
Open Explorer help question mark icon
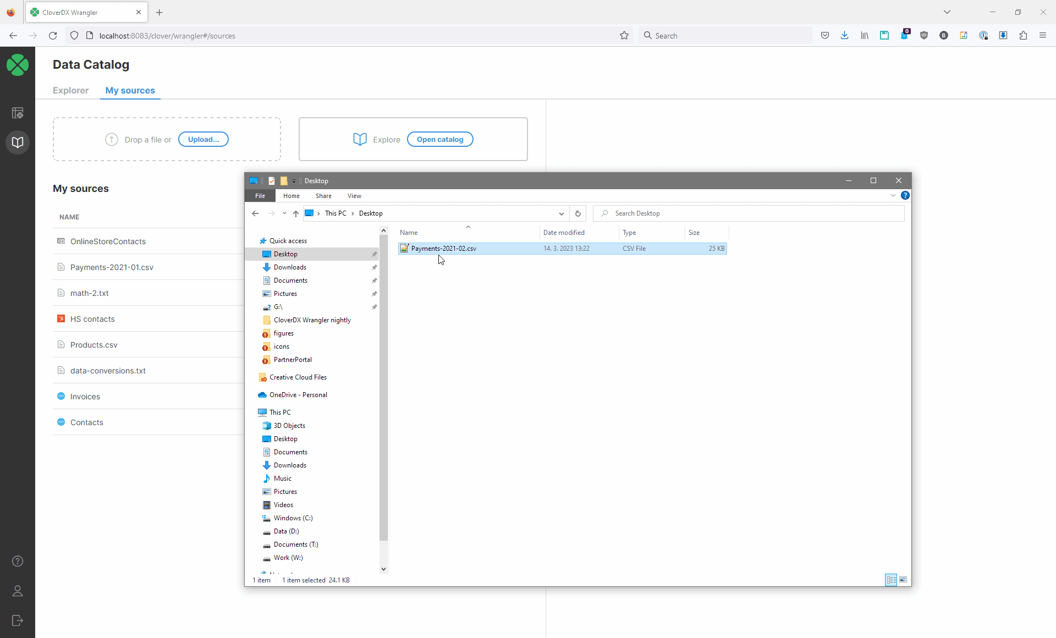(x=905, y=195)
